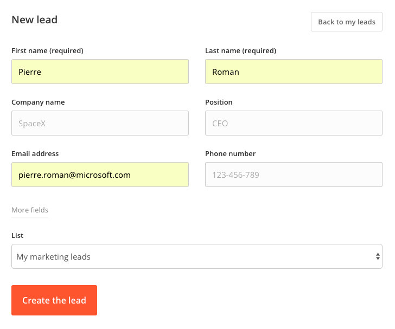Click the Position label text
The height and width of the screenshot is (329, 395).
point(219,102)
